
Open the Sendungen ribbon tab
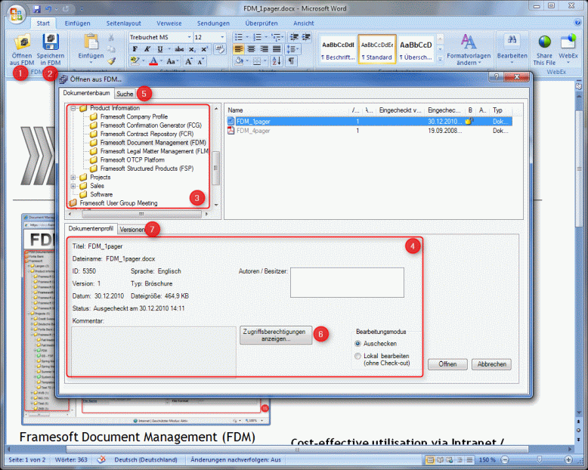[213, 23]
